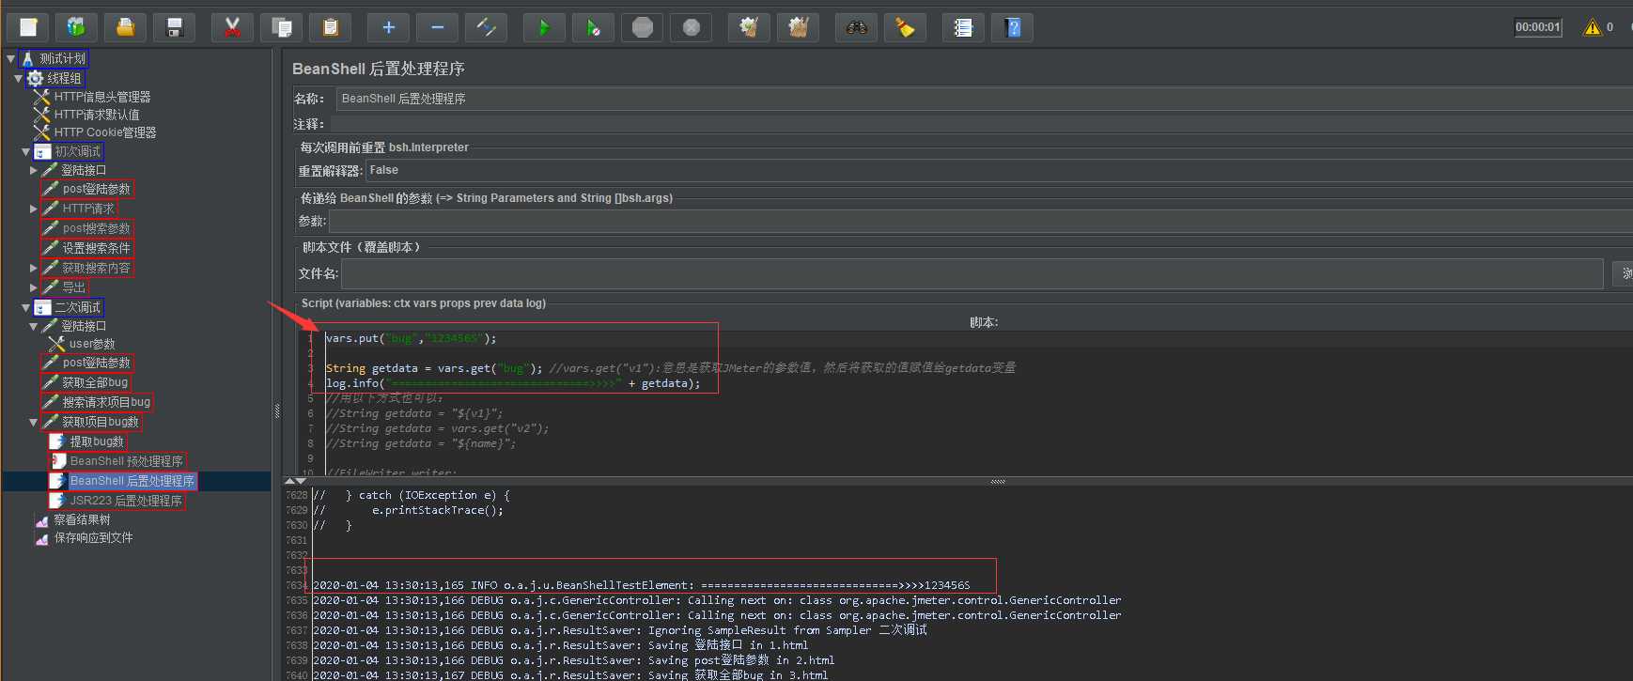Click the Reset Search icon
Viewport: 1633px width, 681px height.
pos(905,27)
